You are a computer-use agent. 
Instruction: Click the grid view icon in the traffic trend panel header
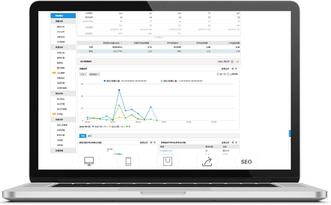point(232,69)
